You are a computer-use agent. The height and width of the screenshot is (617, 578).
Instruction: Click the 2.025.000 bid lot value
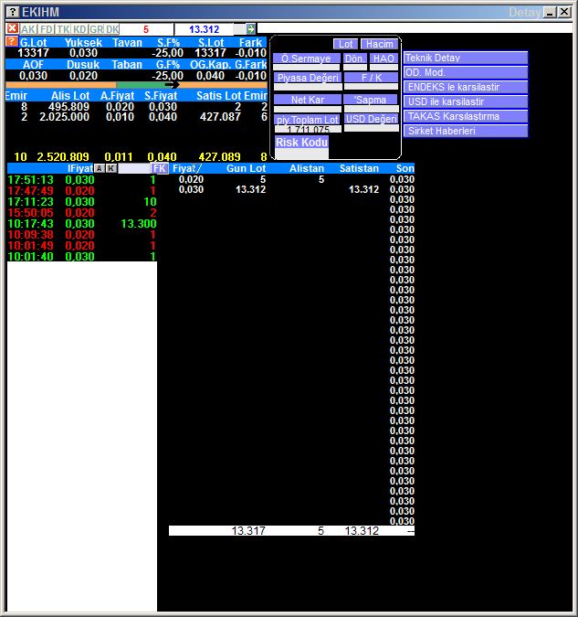(x=65, y=117)
